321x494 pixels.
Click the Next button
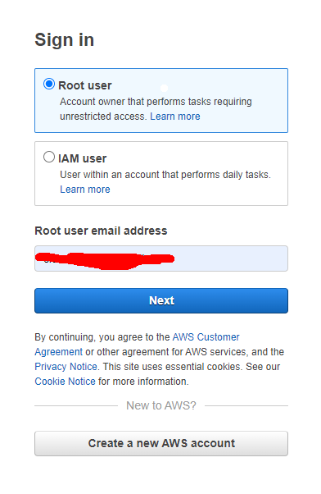click(x=161, y=300)
